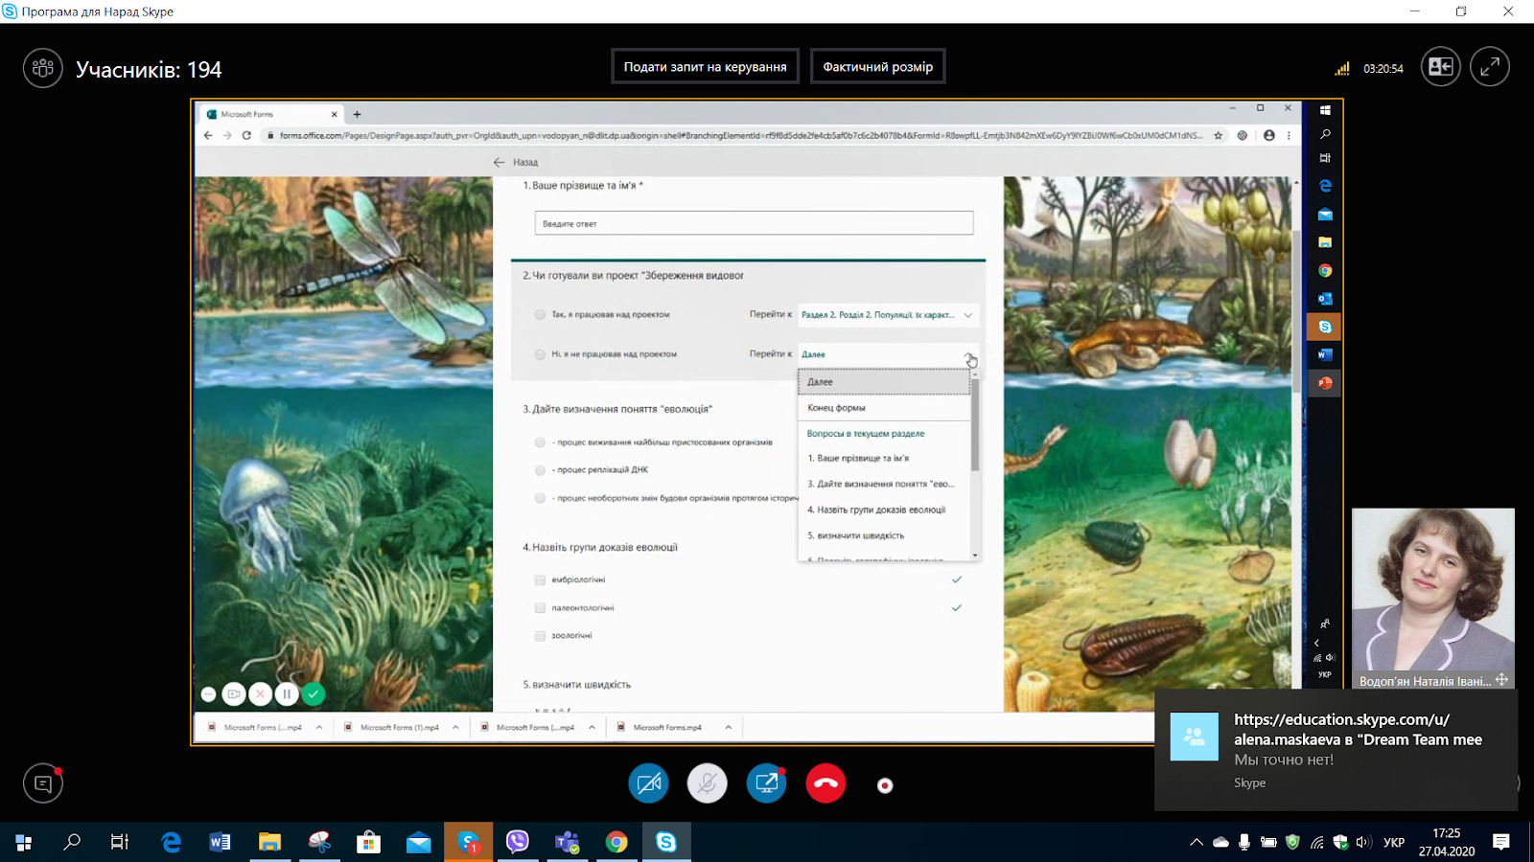Check the палеонтологічні checkbox
This screenshot has height=862, width=1534.
540,608
